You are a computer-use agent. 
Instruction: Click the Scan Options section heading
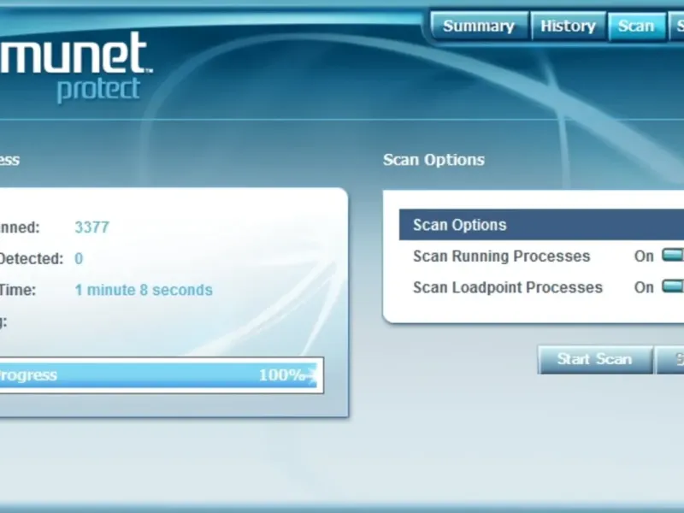[433, 160]
